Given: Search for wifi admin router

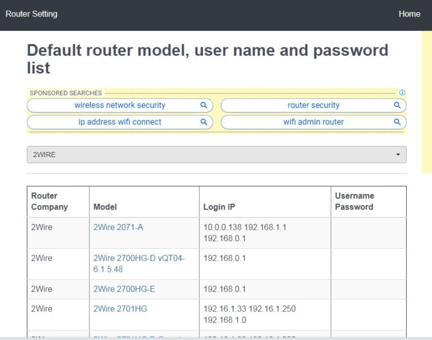Looking at the screenshot, I should tap(313, 122).
